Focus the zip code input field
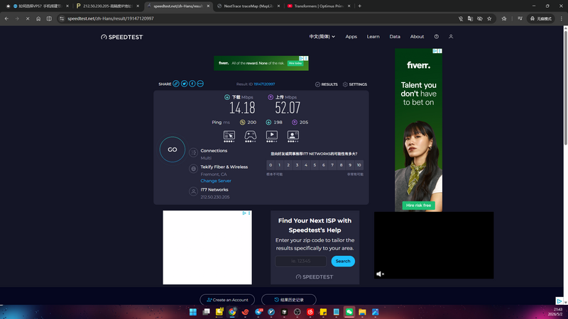Screen dimensions: 568x319 pos(300,261)
